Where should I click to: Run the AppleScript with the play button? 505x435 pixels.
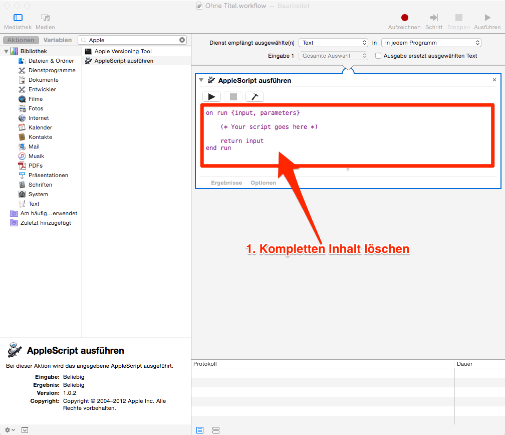click(x=212, y=97)
